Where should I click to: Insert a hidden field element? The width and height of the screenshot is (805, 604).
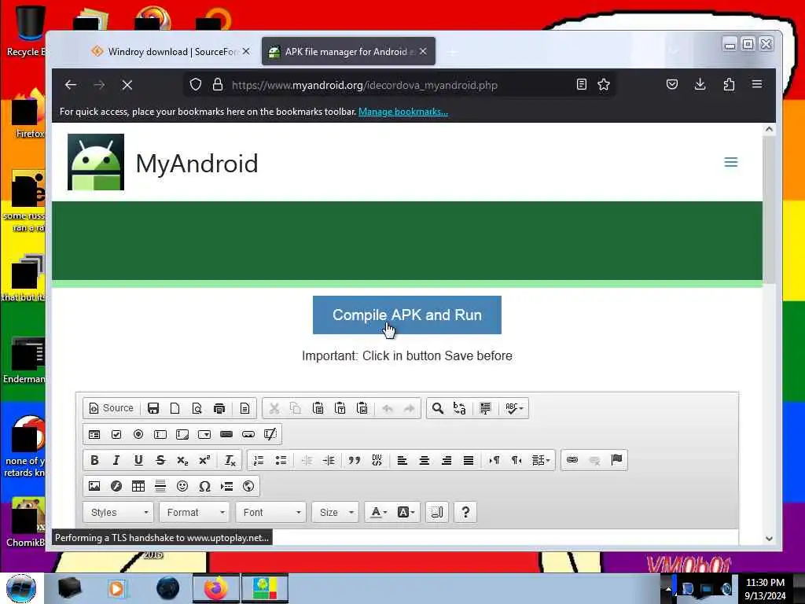point(270,434)
